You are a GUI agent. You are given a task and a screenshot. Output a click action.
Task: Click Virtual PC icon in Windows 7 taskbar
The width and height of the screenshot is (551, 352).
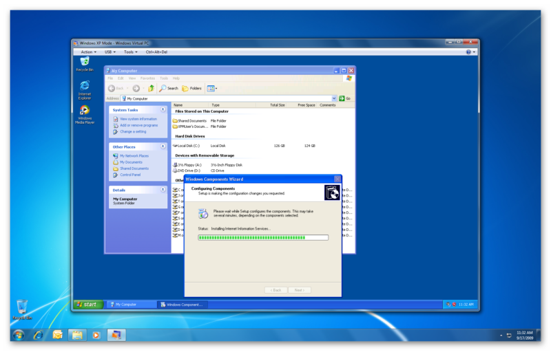116,335
